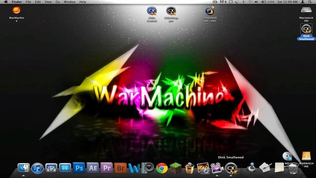Open the View menu

click(48, 2)
